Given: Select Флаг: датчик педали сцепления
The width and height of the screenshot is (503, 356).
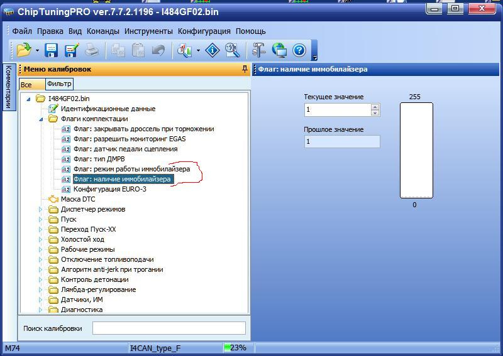Looking at the screenshot, I should [125, 149].
